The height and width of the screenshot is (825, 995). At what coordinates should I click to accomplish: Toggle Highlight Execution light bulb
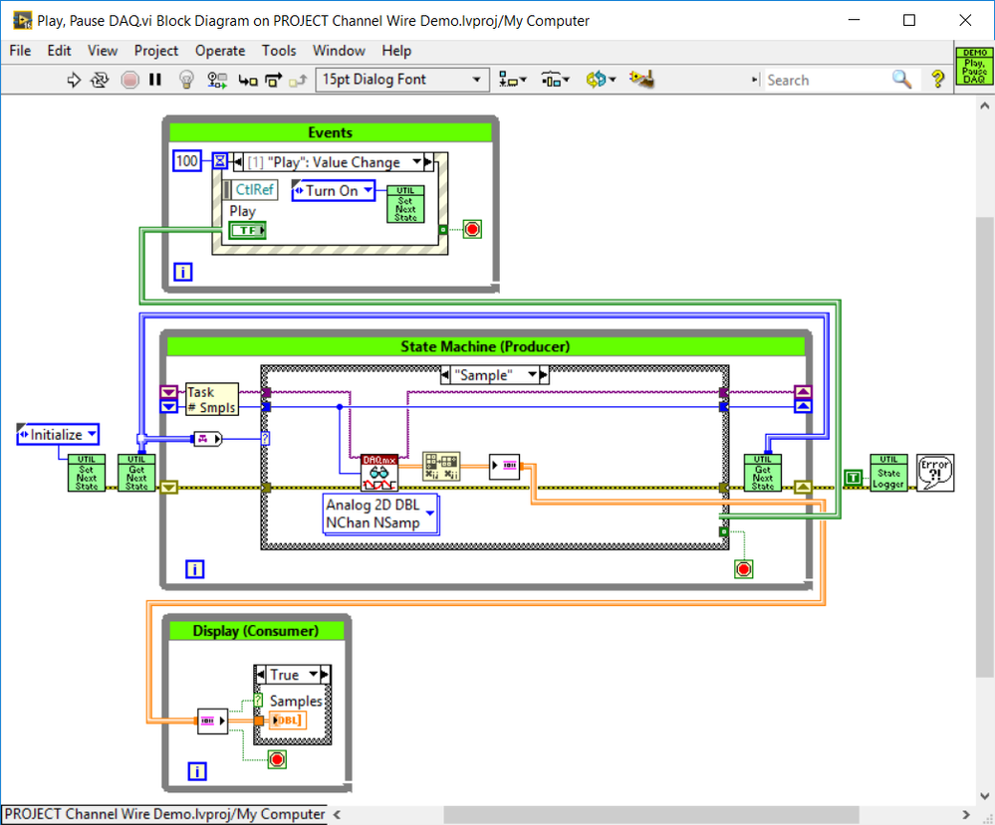[185, 80]
